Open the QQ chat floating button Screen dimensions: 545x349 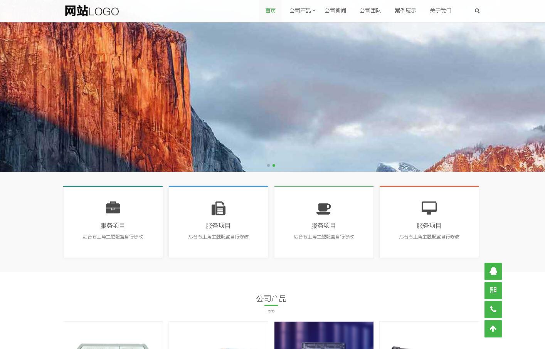[493, 272]
